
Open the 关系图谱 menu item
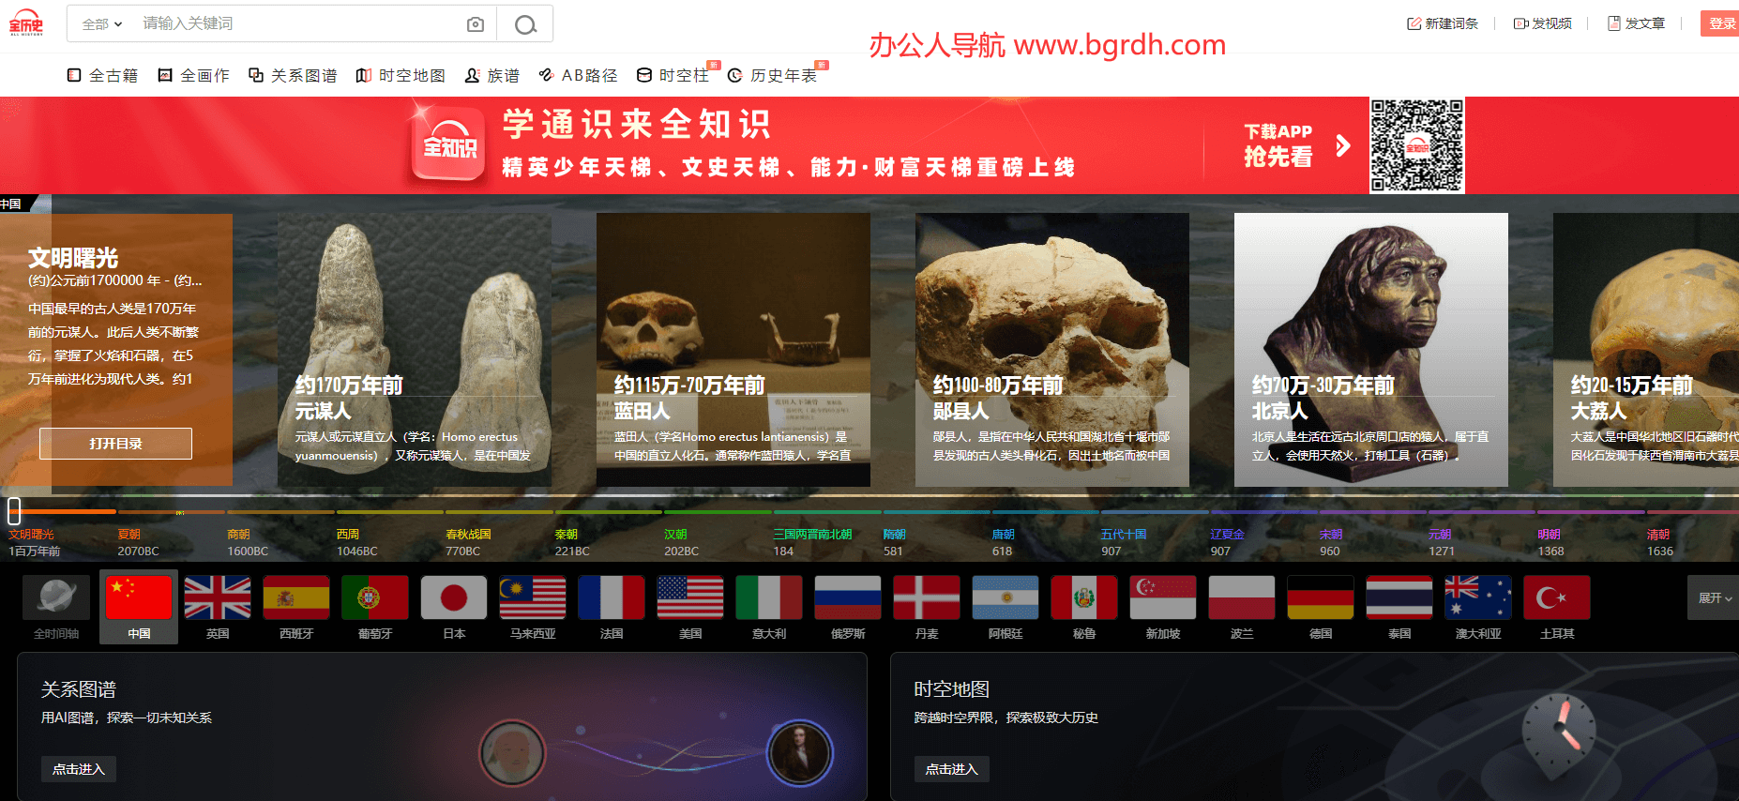293,76
